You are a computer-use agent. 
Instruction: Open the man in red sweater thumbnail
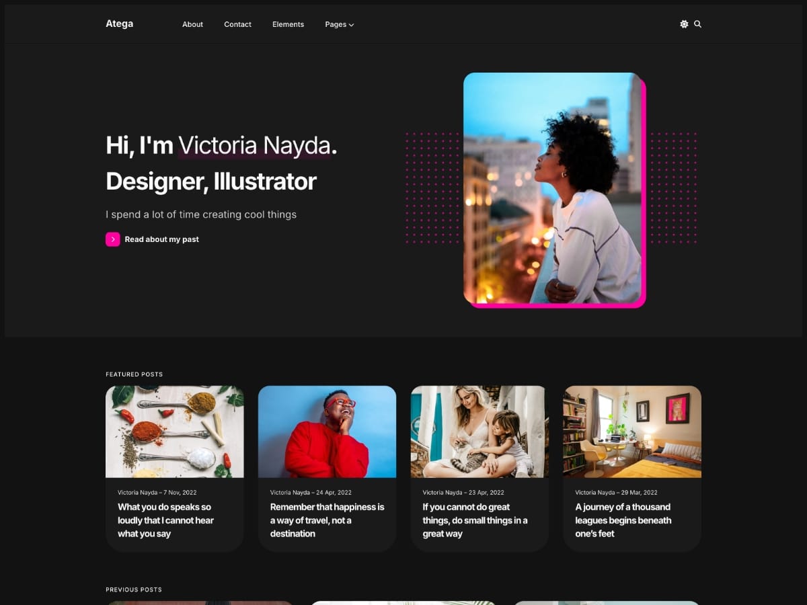click(x=327, y=432)
